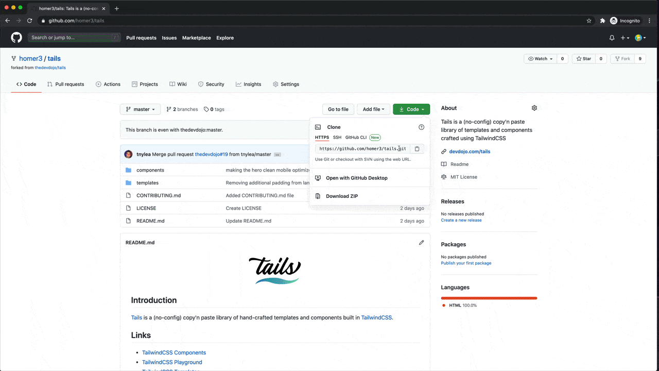Click the tnylea avatar image
659x371 pixels.
point(128,154)
